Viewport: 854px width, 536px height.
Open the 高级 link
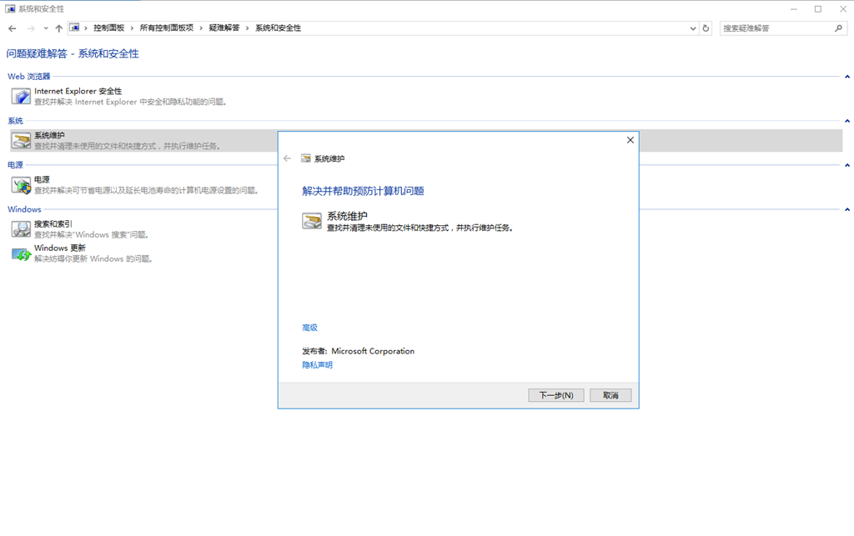310,328
